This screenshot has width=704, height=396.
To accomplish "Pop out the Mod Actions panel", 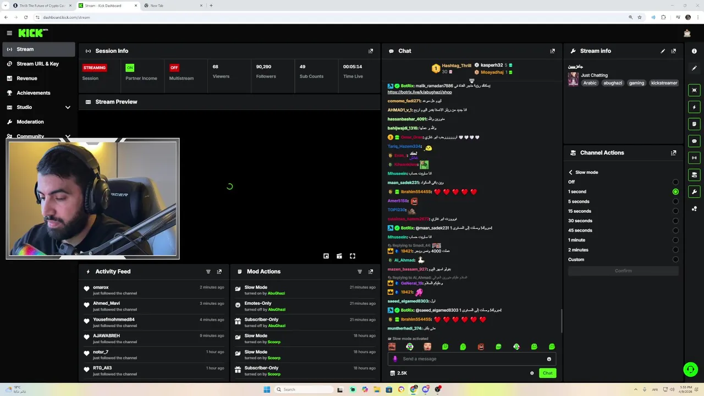I will coord(371,272).
